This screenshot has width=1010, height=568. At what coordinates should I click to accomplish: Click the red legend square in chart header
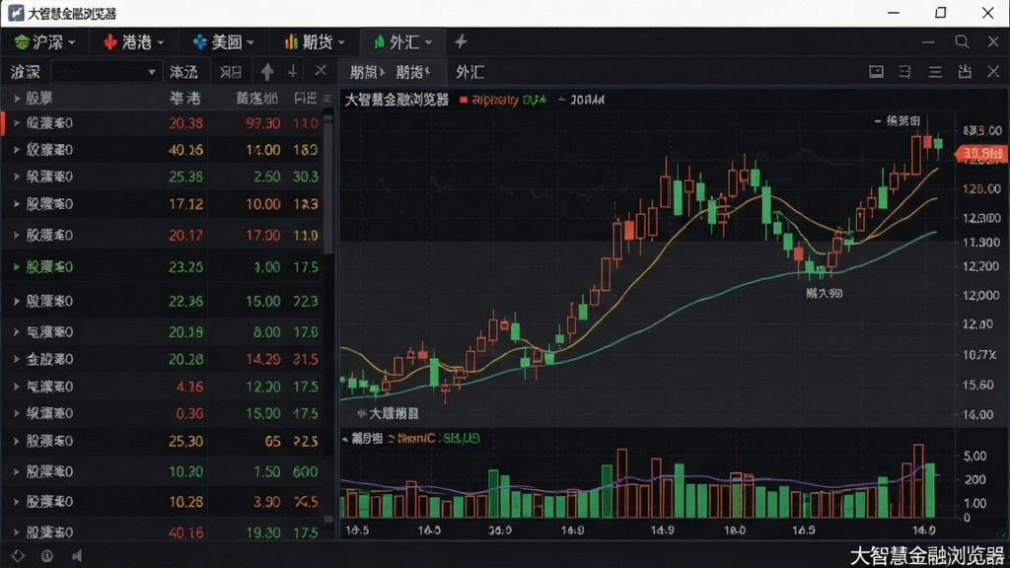click(464, 100)
